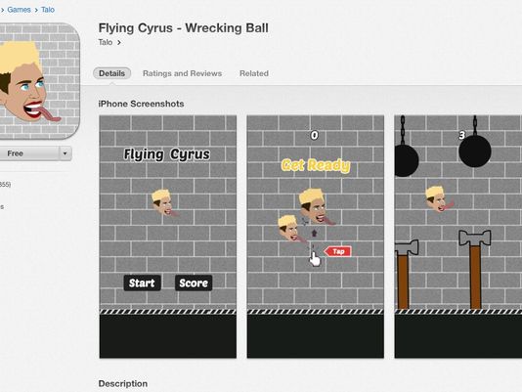Click the flying head in third screenshot
The height and width of the screenshot is (392, 522).
[439, 198]
